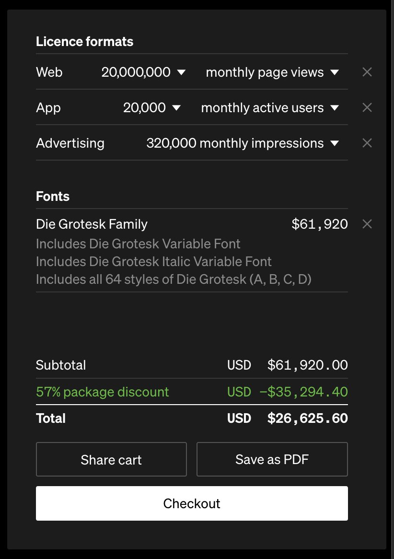Click the $61,920 font price
The height and width of the screenshot is (559, 394).
coord(320,224)
